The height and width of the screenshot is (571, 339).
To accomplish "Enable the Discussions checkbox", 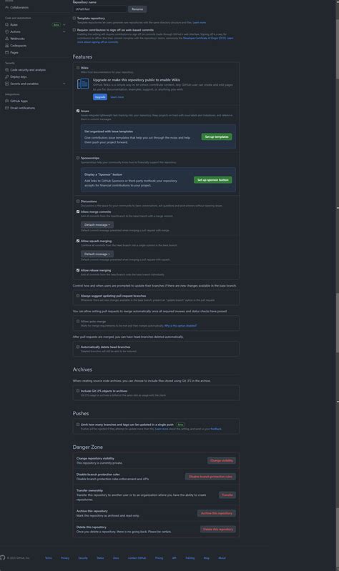I will 78,201.
